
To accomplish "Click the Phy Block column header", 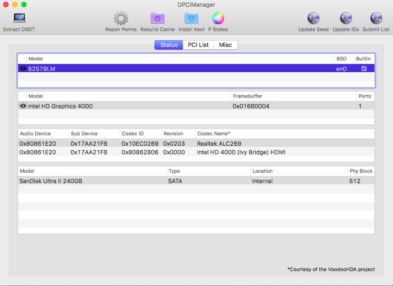I will click(360, 171).
